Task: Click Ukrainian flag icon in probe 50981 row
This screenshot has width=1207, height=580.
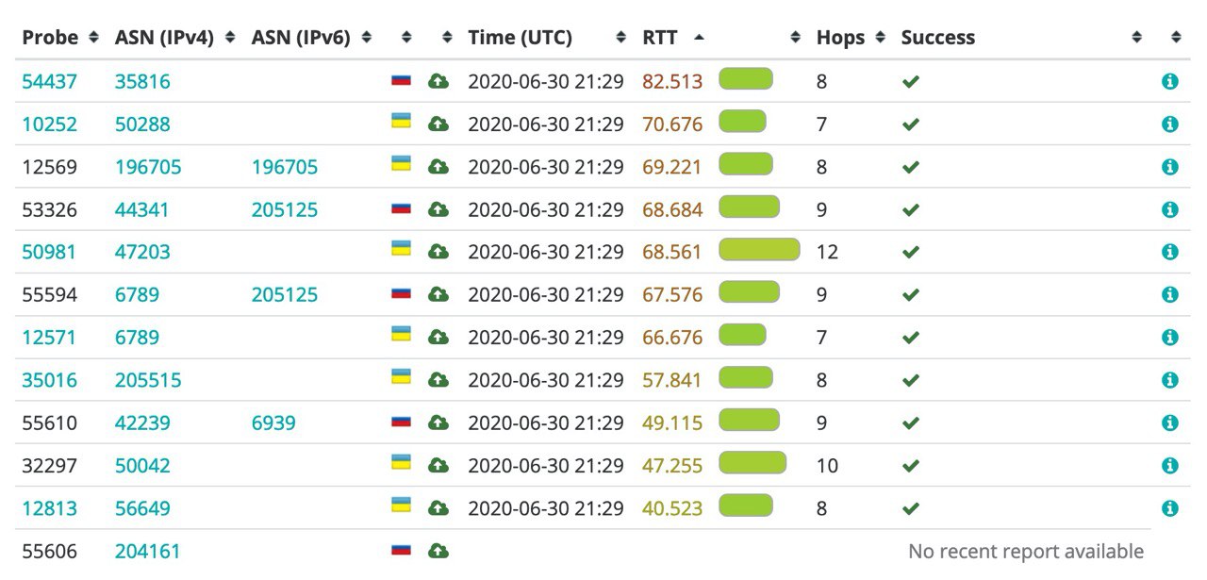Action: tap(402, 249)
